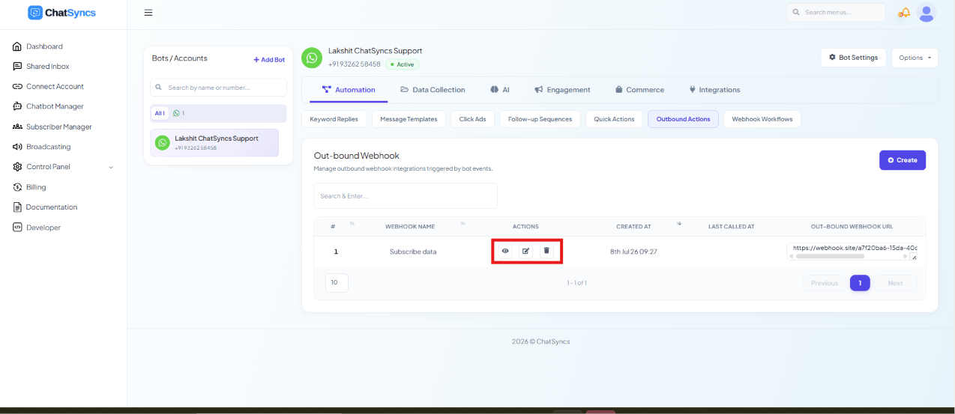Switch to Automation tab

(x=349, y=90)
